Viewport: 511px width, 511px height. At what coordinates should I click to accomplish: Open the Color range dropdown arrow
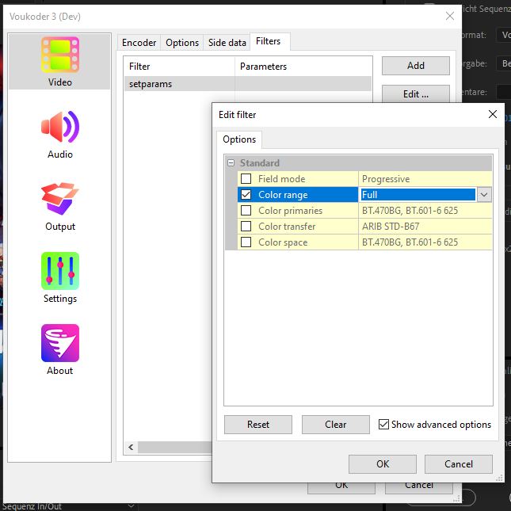484,195
